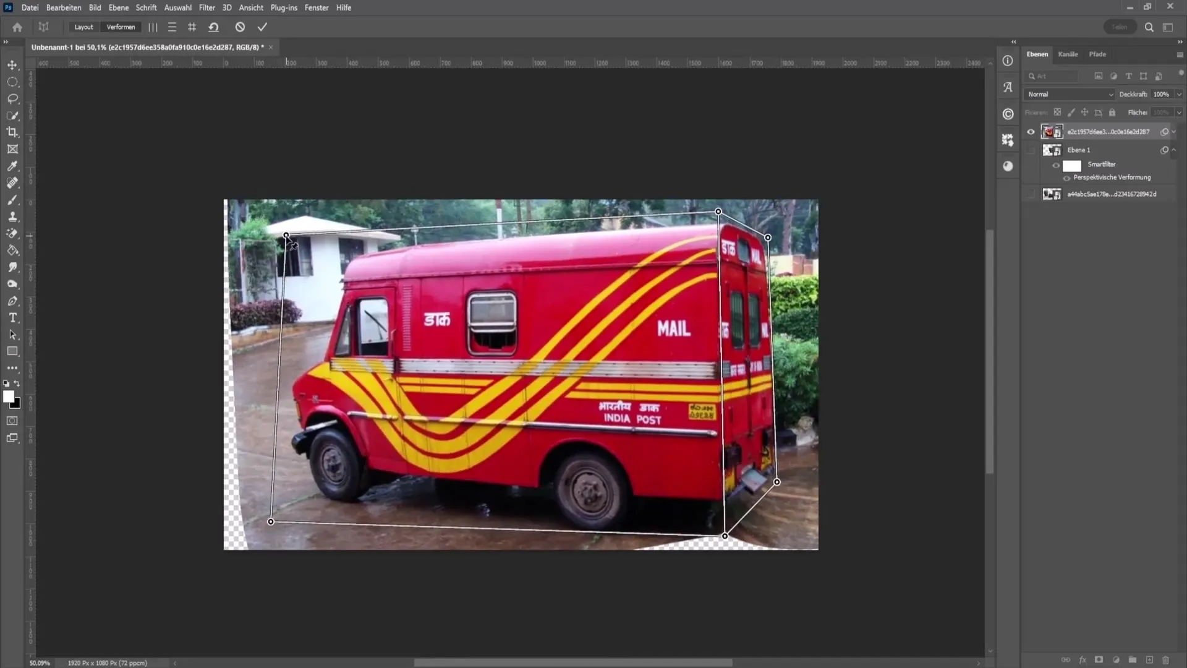Collapse right panels double-arrow

(x=1180, y=41)
